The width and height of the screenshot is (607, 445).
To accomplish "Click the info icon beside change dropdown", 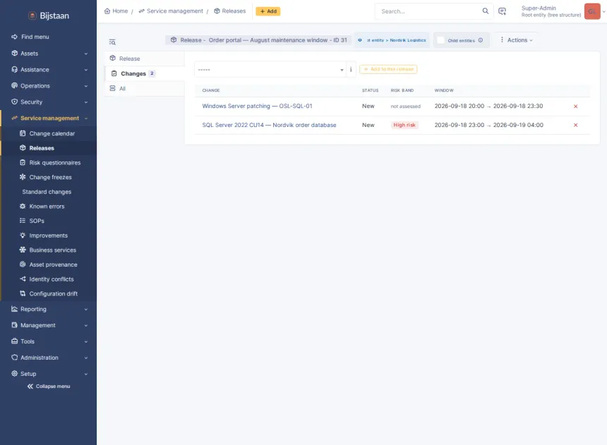I will [x=351, y=70].
